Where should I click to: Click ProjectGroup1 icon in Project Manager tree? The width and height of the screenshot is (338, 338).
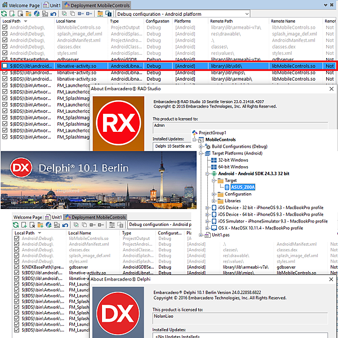click(x=195, y=132)
